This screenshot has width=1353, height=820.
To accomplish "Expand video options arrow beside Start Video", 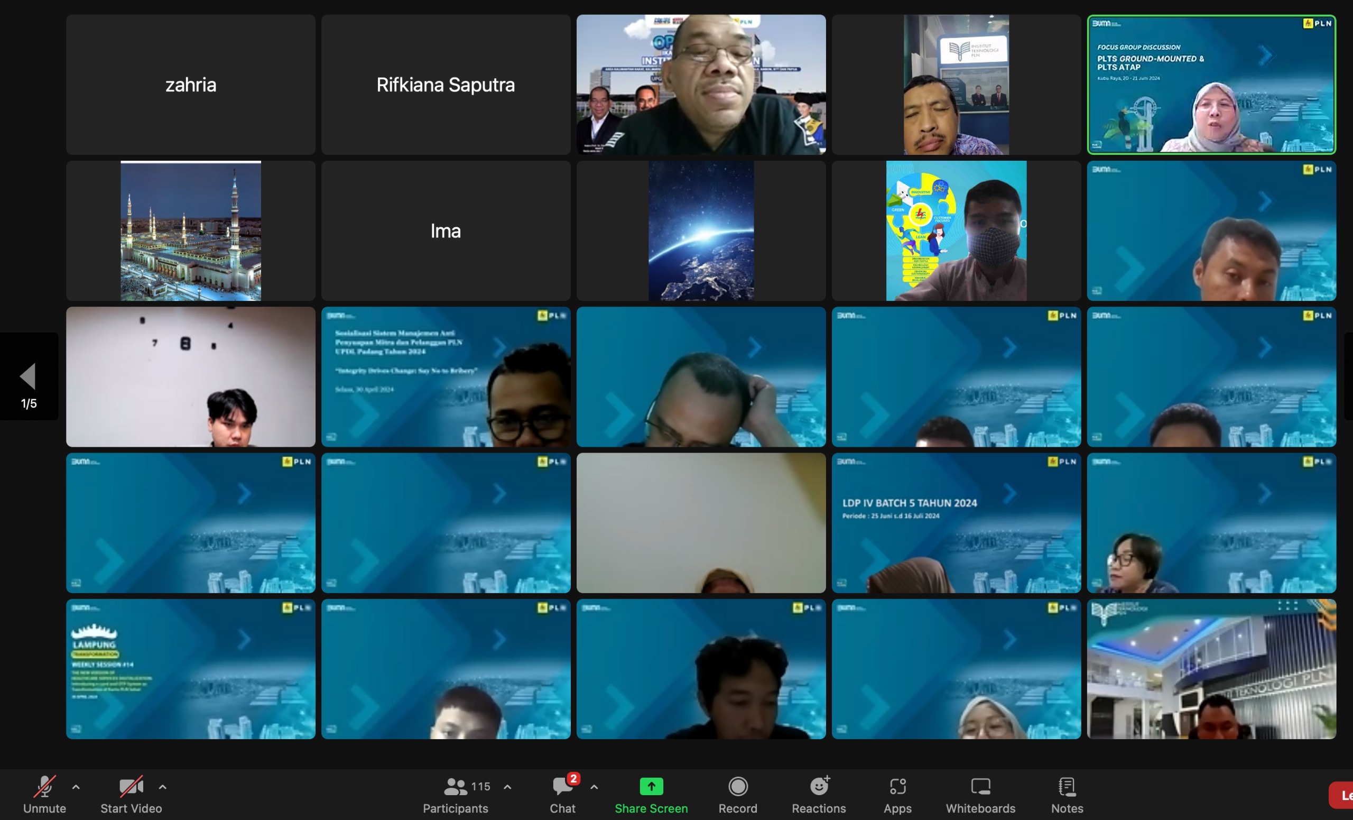I will pos(163,787).
